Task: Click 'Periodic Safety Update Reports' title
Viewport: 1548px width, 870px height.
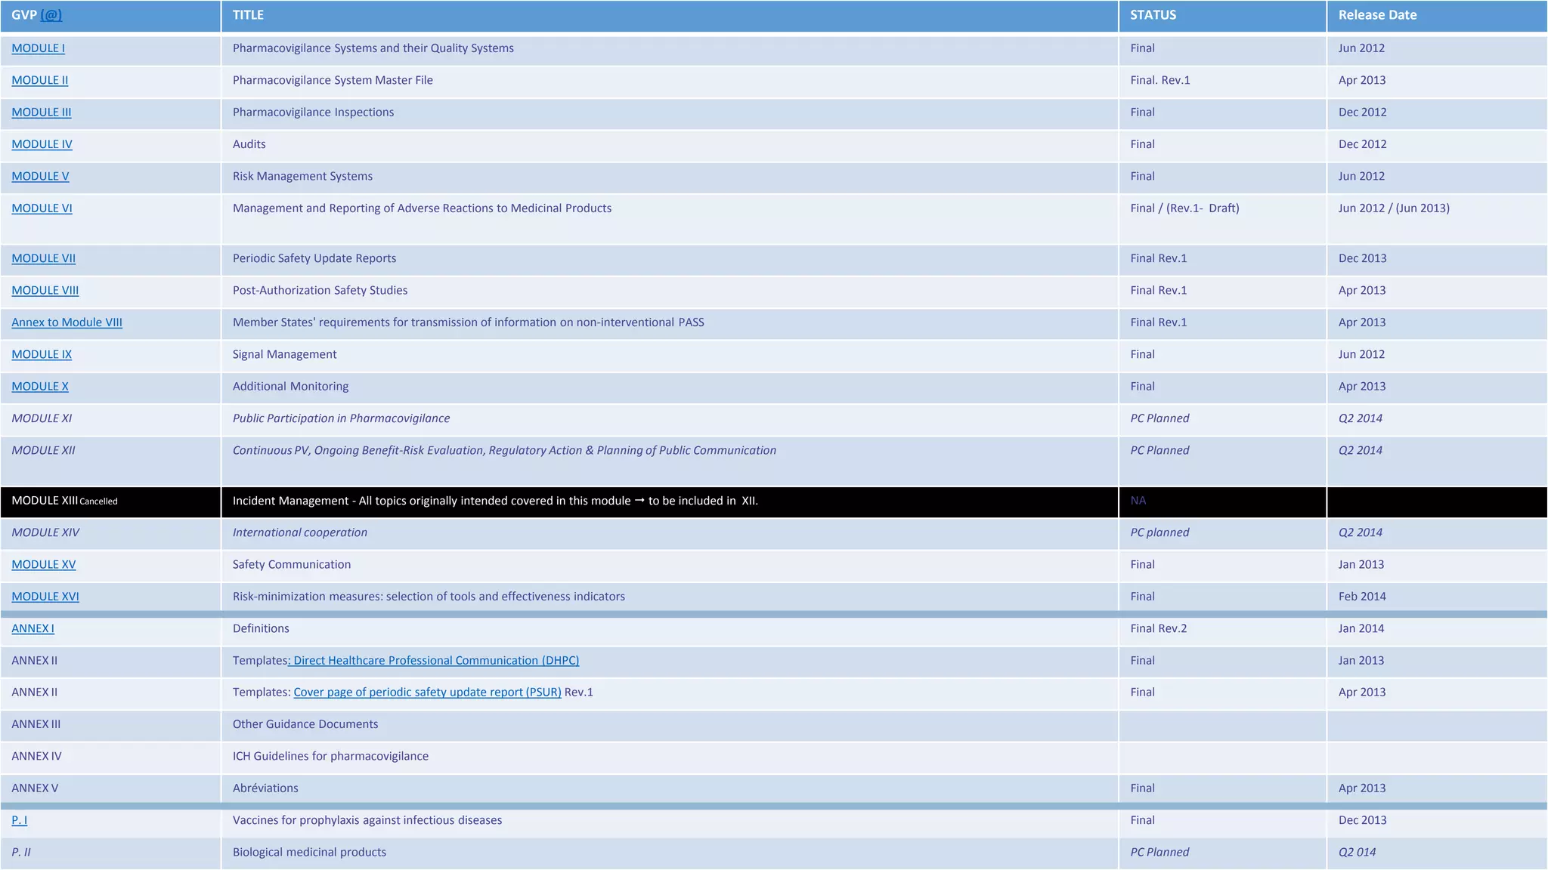Action: pos(314,258)
